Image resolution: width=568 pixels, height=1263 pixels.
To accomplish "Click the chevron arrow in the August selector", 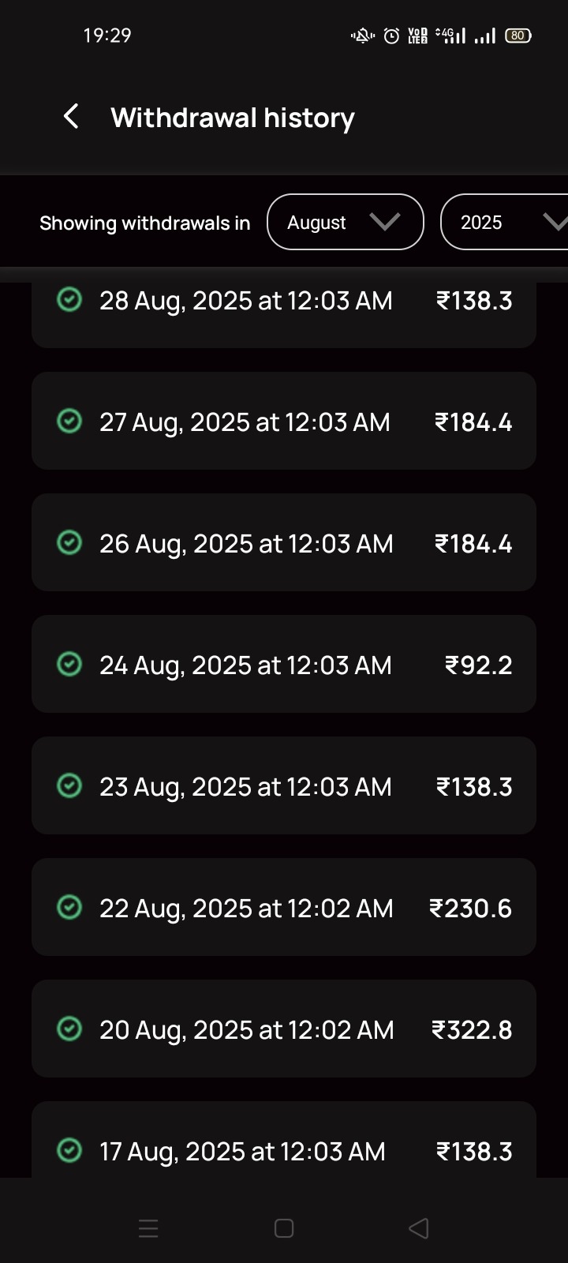I will [385, 223].
